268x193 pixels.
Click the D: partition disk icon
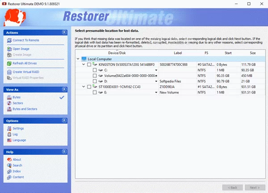(x=100, y=81)
